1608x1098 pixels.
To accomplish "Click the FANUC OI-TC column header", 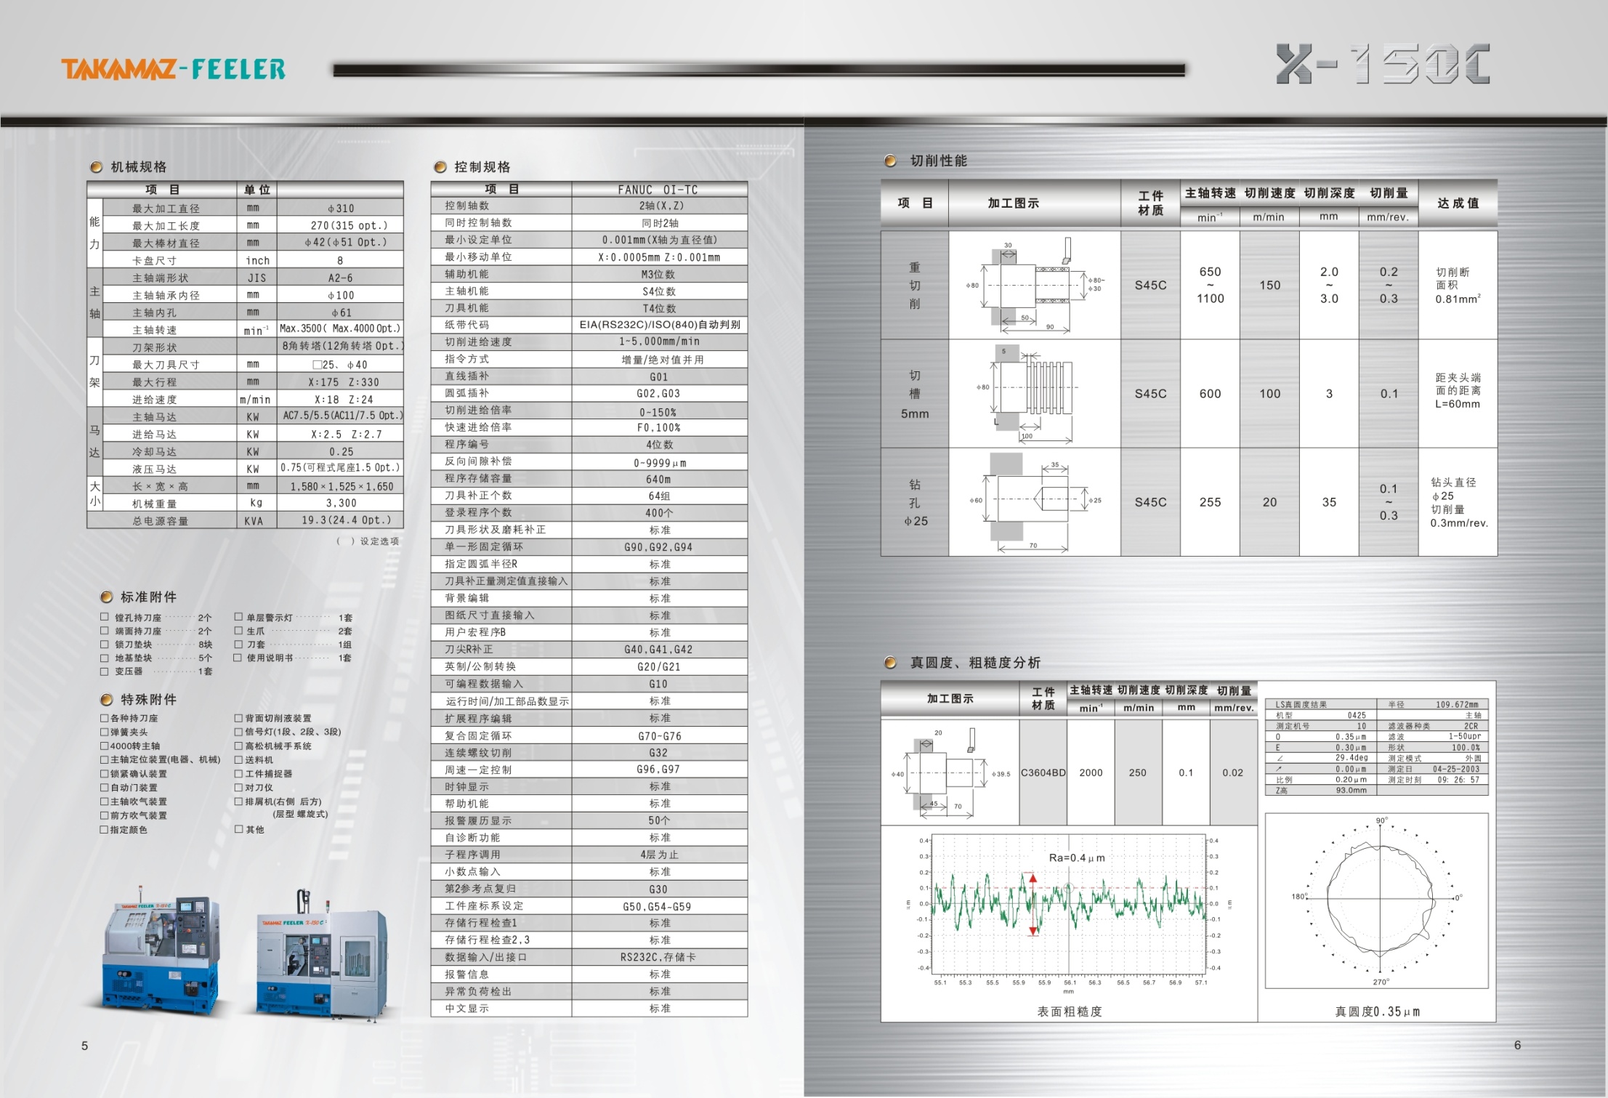I will coord(658,190).
